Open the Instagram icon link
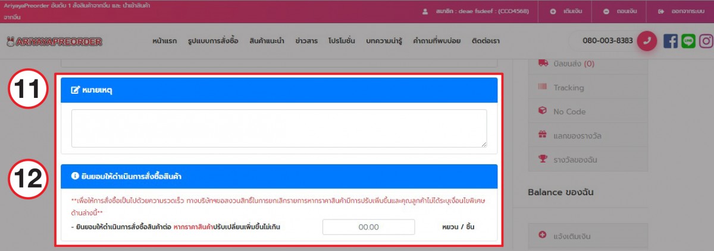714x251 pixels. (x=706, y=41)
